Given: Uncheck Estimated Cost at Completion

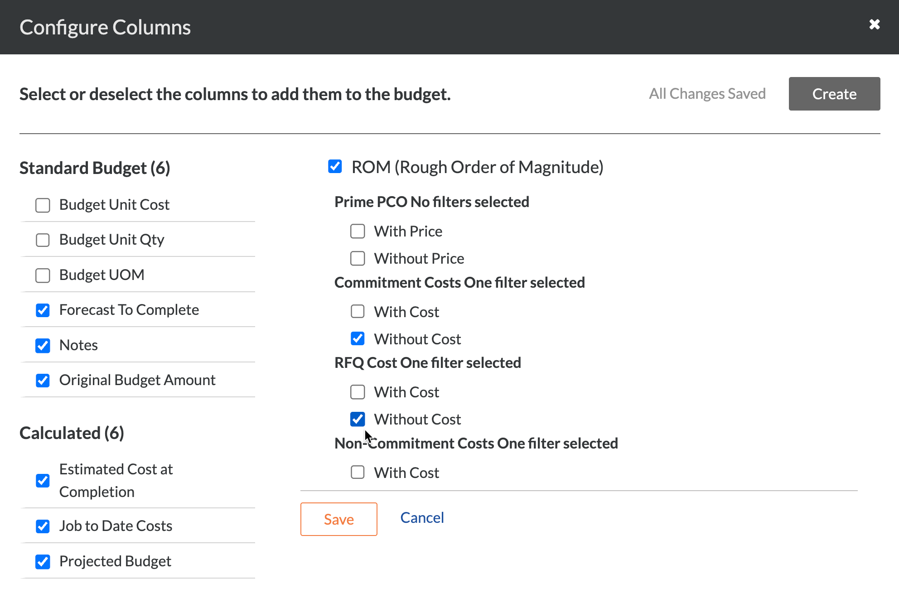Looking at the screenshot, I should point(43,480).
